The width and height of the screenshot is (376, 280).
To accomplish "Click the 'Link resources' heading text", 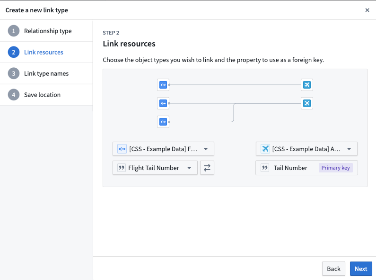I will (129, 44).
